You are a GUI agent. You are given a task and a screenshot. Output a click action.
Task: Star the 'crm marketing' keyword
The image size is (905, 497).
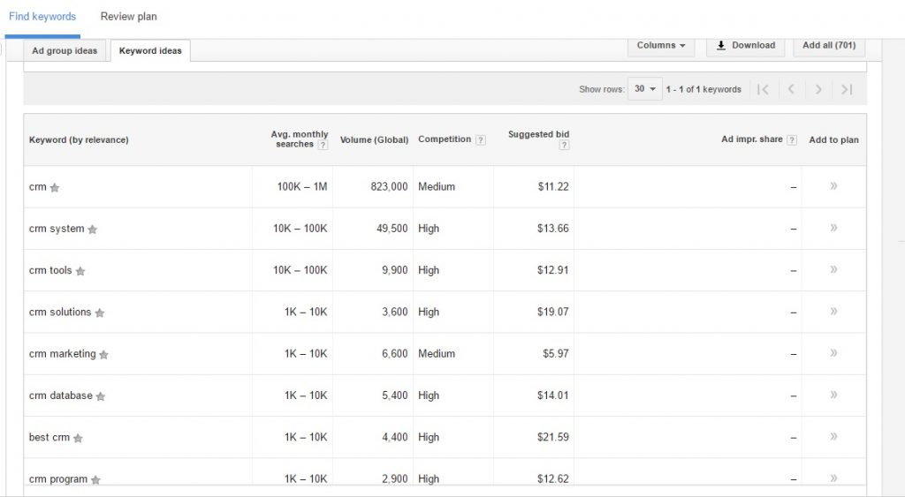(x=104, y=355)
